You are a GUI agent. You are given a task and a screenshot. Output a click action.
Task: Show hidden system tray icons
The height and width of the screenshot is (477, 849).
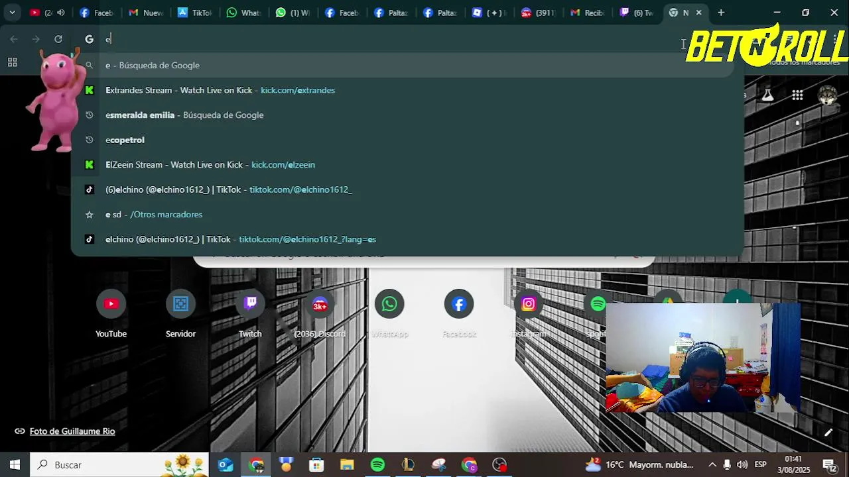pyautogui.click(x=712, y=464)
